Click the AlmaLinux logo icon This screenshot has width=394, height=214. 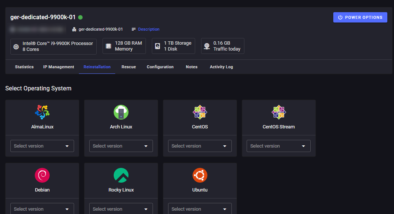point(42,112)
